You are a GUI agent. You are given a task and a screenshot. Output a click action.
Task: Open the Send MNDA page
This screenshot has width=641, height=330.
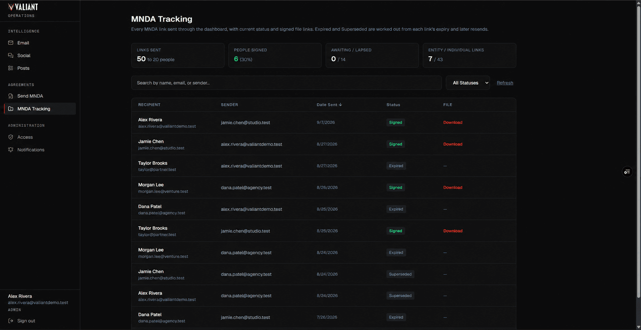click(40, 96)
